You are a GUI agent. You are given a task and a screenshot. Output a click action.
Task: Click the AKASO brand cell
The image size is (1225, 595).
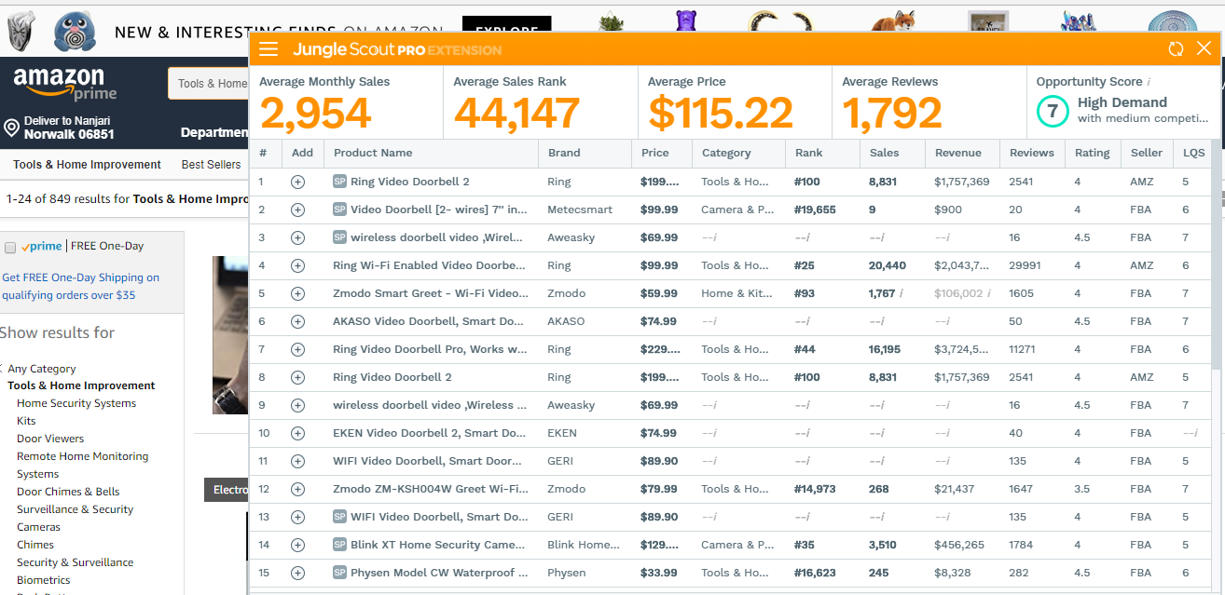566,321
